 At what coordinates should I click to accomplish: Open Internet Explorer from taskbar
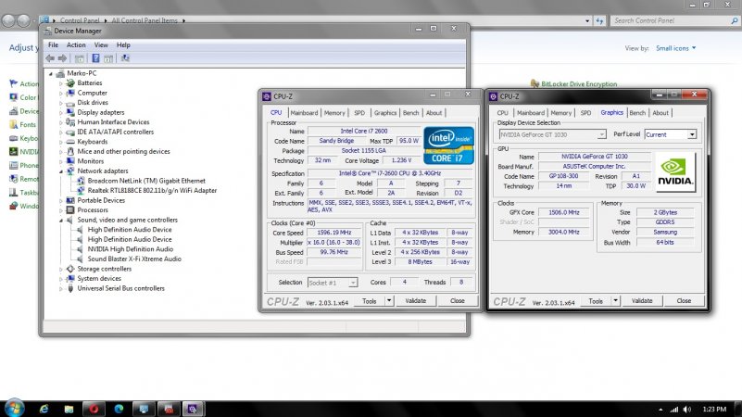pos(44,409)
